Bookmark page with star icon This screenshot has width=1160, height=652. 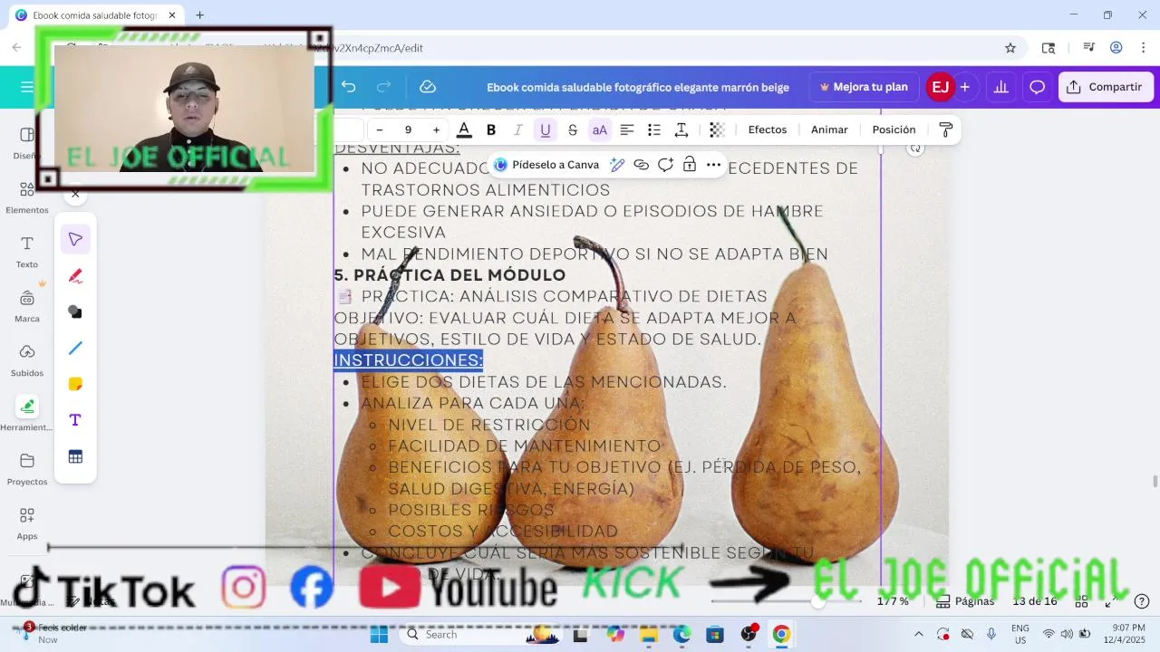tap(1010, 48)
